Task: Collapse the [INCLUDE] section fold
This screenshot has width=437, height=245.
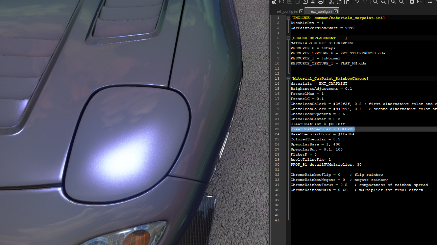Action: click(x=289, y=18)
